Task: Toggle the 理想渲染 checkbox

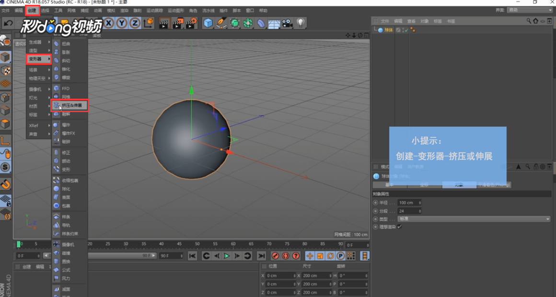Action: 400,227
